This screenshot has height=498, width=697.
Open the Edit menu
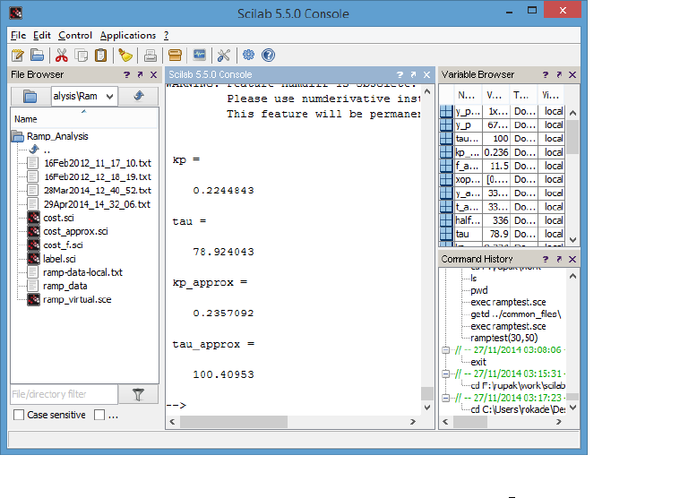[42, 35]
